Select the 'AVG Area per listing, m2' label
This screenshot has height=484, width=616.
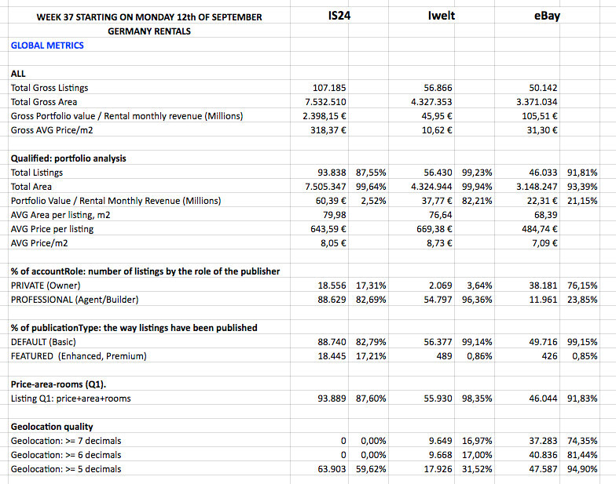[x=60, y=215]
